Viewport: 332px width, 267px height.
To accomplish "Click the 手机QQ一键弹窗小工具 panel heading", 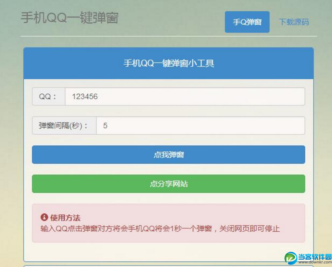I will [x=169, y=63].
